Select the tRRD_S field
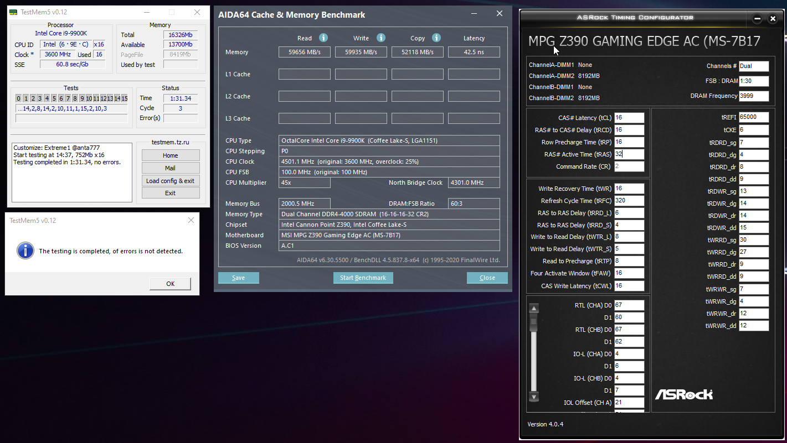Screen dimensions: 787x443 [629, 225]
